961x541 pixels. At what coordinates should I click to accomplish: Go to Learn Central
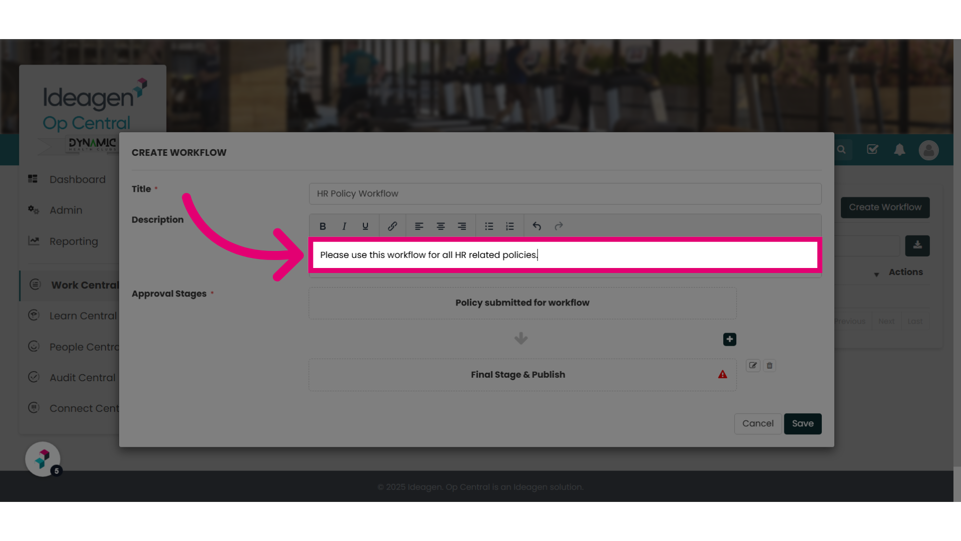tap(83, 316)
